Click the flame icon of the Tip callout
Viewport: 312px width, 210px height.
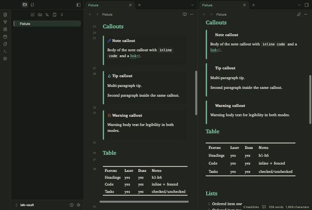pos(109,76)
